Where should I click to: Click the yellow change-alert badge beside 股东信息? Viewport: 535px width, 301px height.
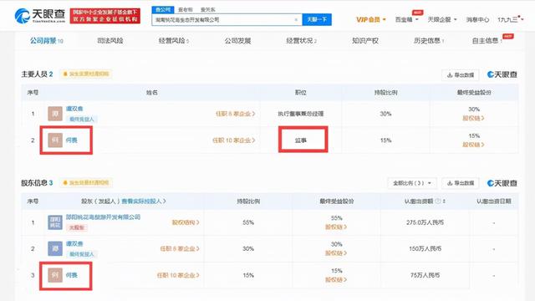click(x=85, y=182)
